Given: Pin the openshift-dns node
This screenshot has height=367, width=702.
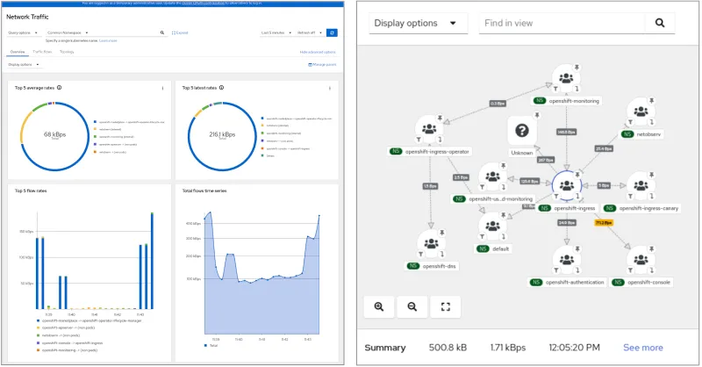Looking at the screenshot, I should tap(442, 233).
